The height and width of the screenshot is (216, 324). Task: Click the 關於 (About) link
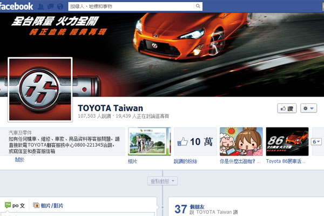19,159
